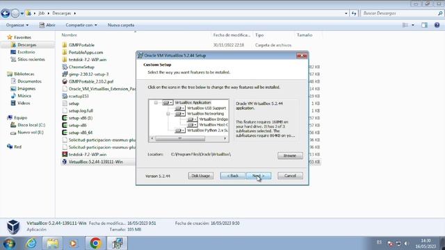Select the setup-x86_64 file icon
The width and height of the screenshot is (445, 250).
[x=65, y=133]
